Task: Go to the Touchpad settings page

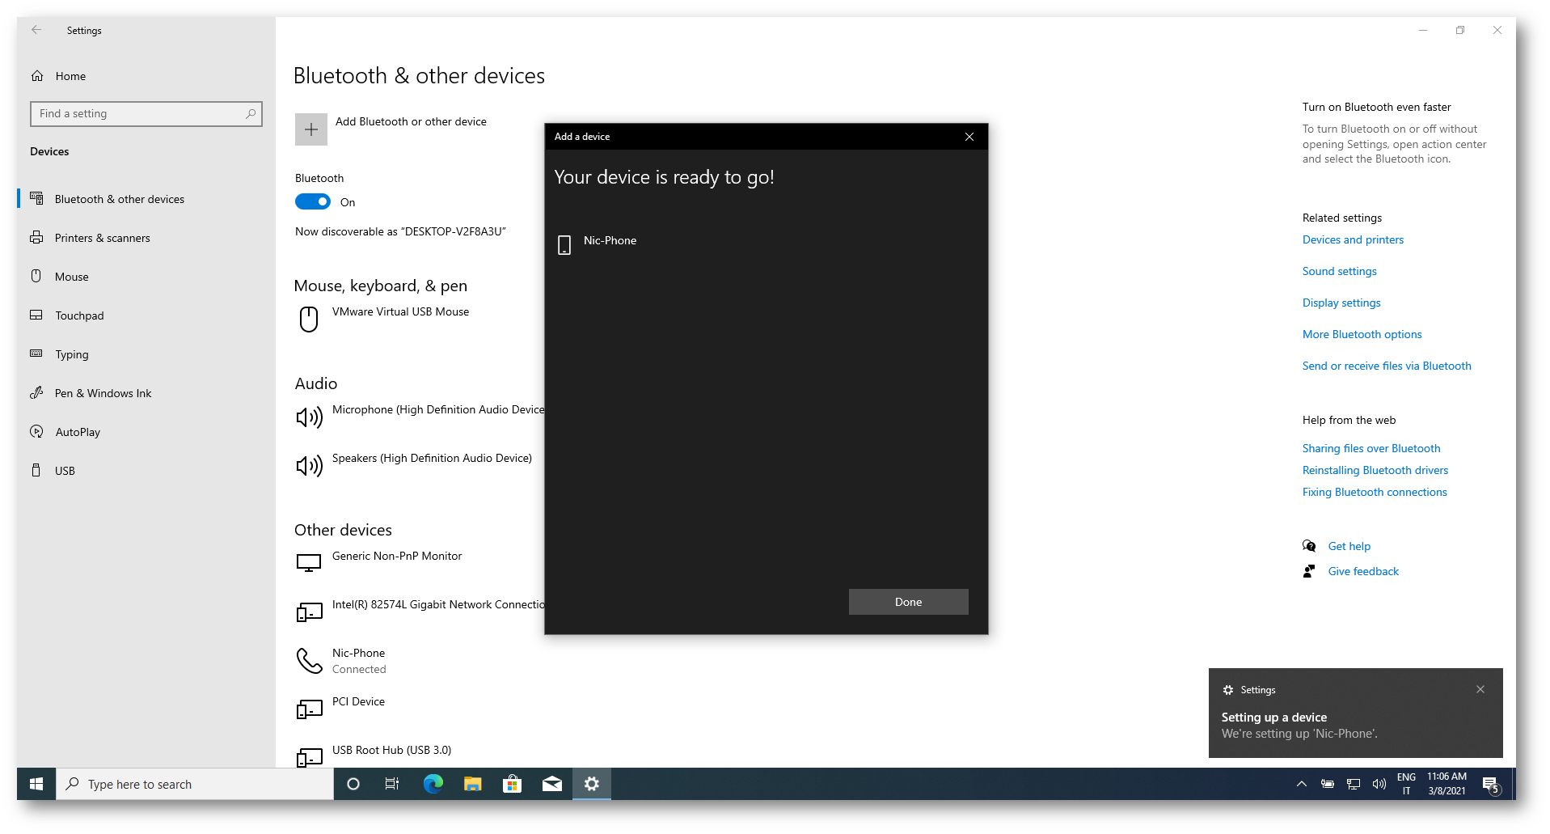Action: pos(79,315)
